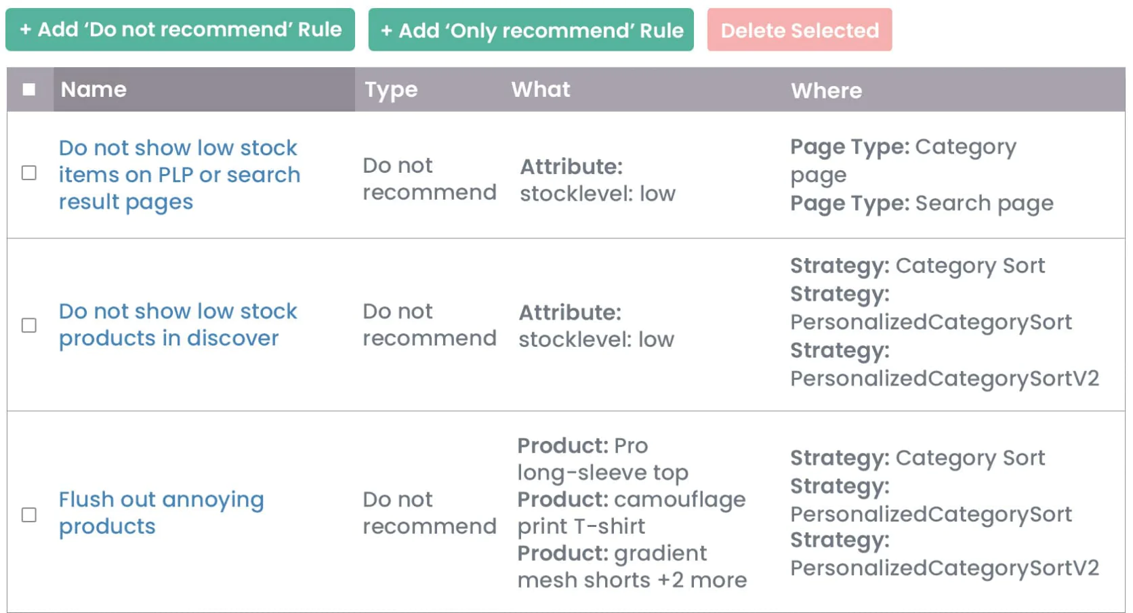Click the '+2 more' products text in the last row
This screenshot has width=1133, height=613.
pos(701,580)
